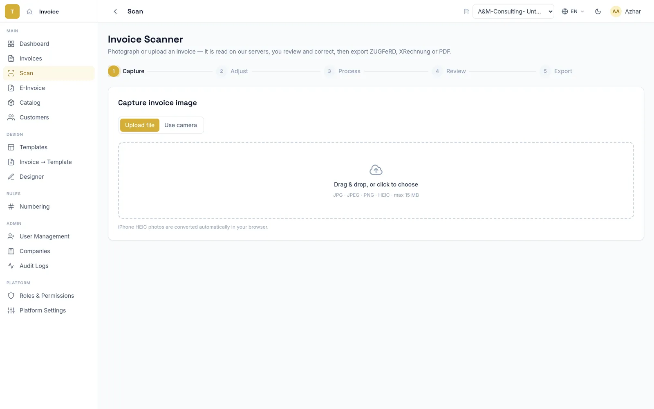Click the home icon beside Invoice
The image size is (654, 409).
tap(29, 11)
